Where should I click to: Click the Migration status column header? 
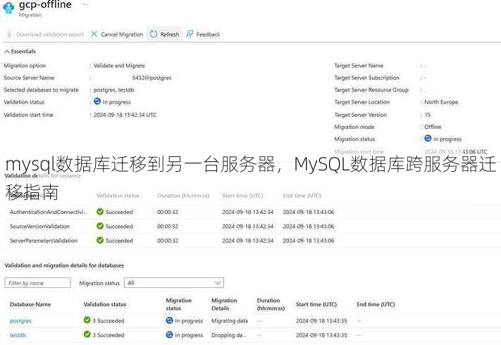pyautogui.click(x=178, y=304)
